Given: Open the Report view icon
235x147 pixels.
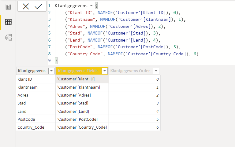Looking at the screenshot, I should [8, 7].
